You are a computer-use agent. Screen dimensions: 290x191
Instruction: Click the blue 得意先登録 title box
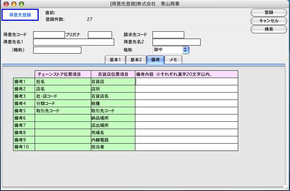(20, 15)
